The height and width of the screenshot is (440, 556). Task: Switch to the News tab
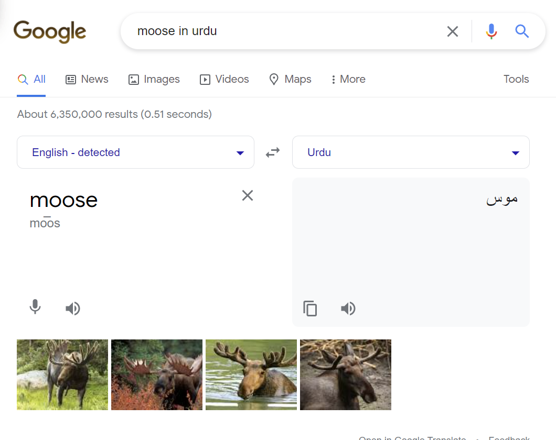87,79
